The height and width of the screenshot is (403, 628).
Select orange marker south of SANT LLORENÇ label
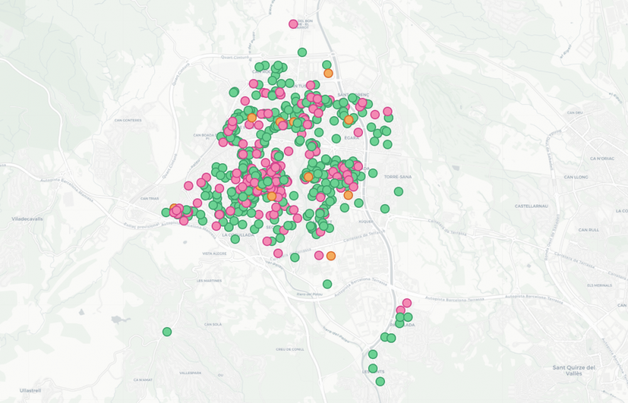[349, 120]
